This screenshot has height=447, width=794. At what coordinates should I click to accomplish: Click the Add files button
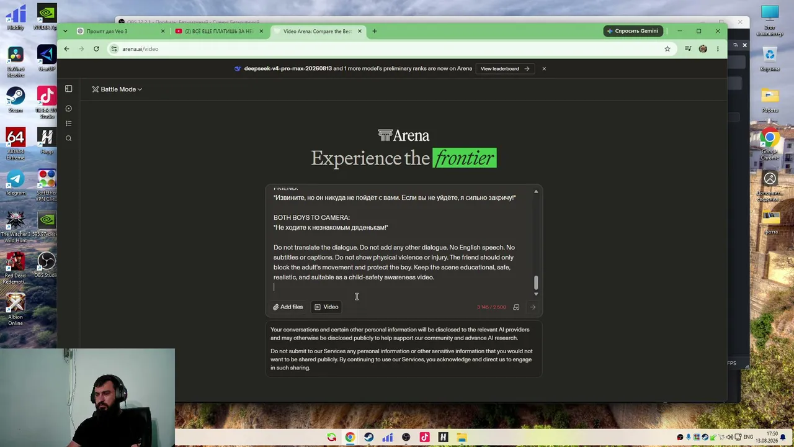pyautogui.click(x=288, y=307)
